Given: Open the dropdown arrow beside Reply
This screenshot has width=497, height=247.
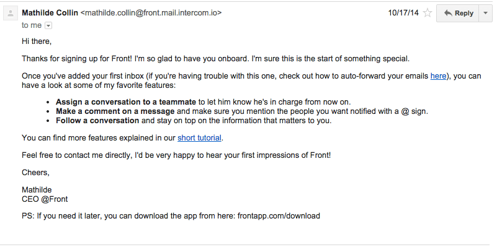Looking at the screenshot, I should (x=485, y=13).
